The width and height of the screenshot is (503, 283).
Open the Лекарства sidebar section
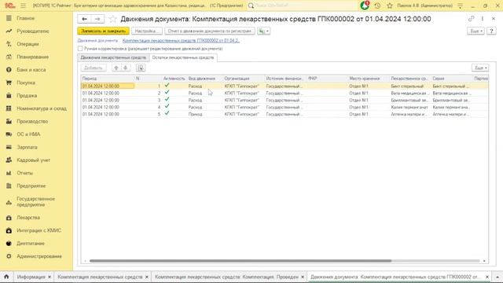(28, 218)
